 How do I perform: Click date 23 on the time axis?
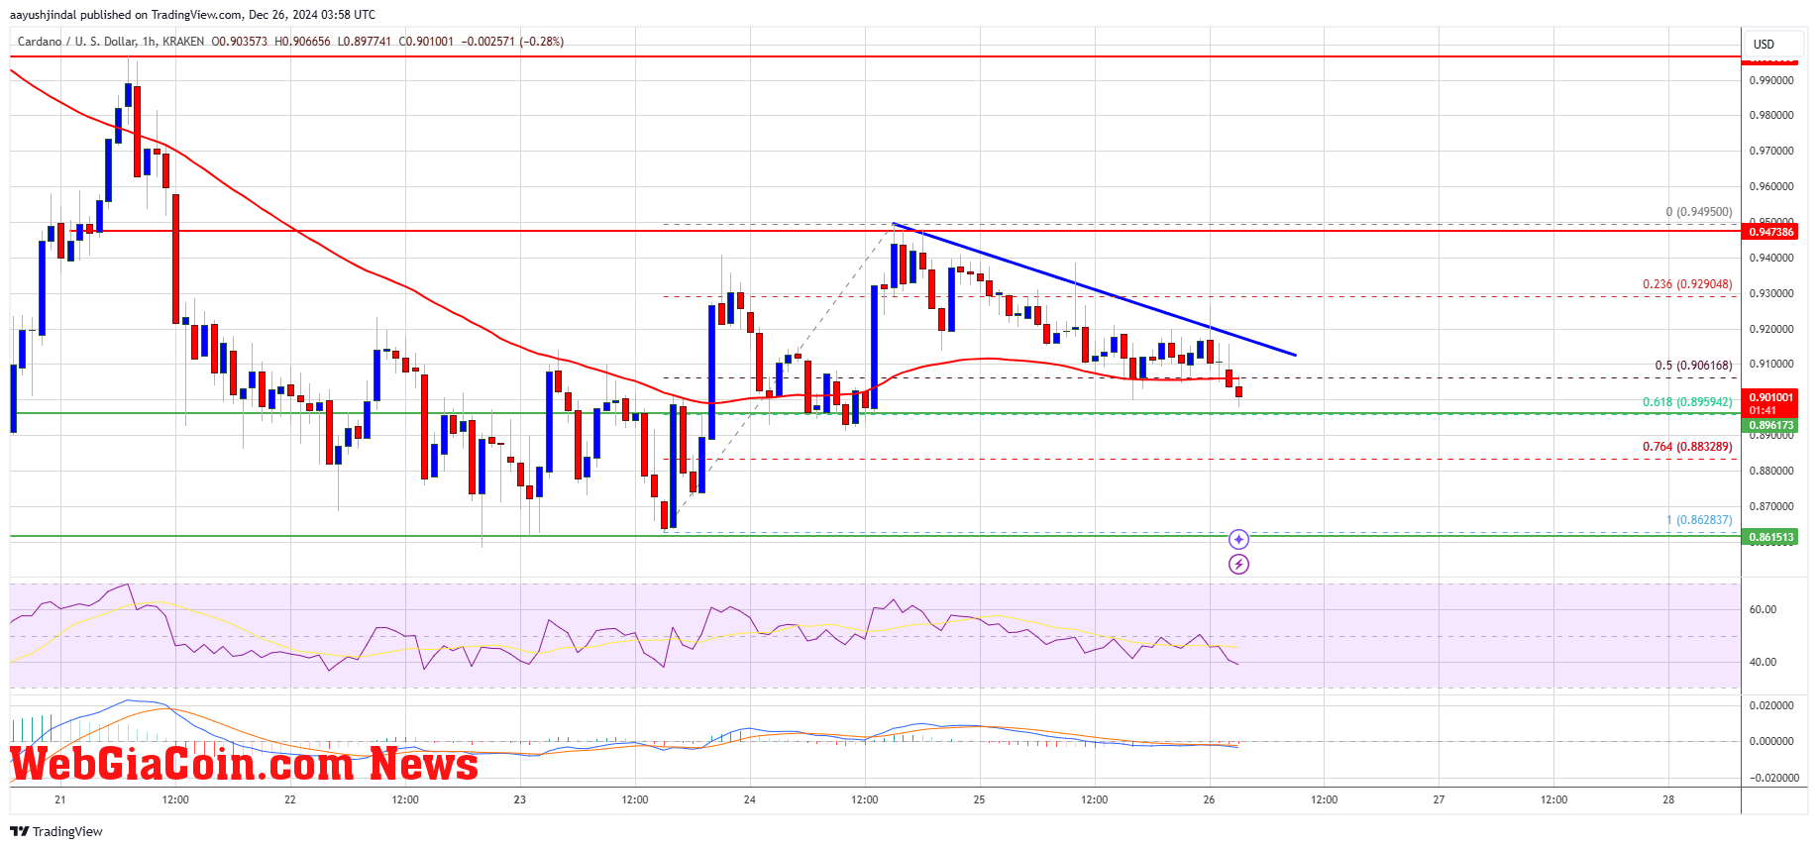pos(520,800)
